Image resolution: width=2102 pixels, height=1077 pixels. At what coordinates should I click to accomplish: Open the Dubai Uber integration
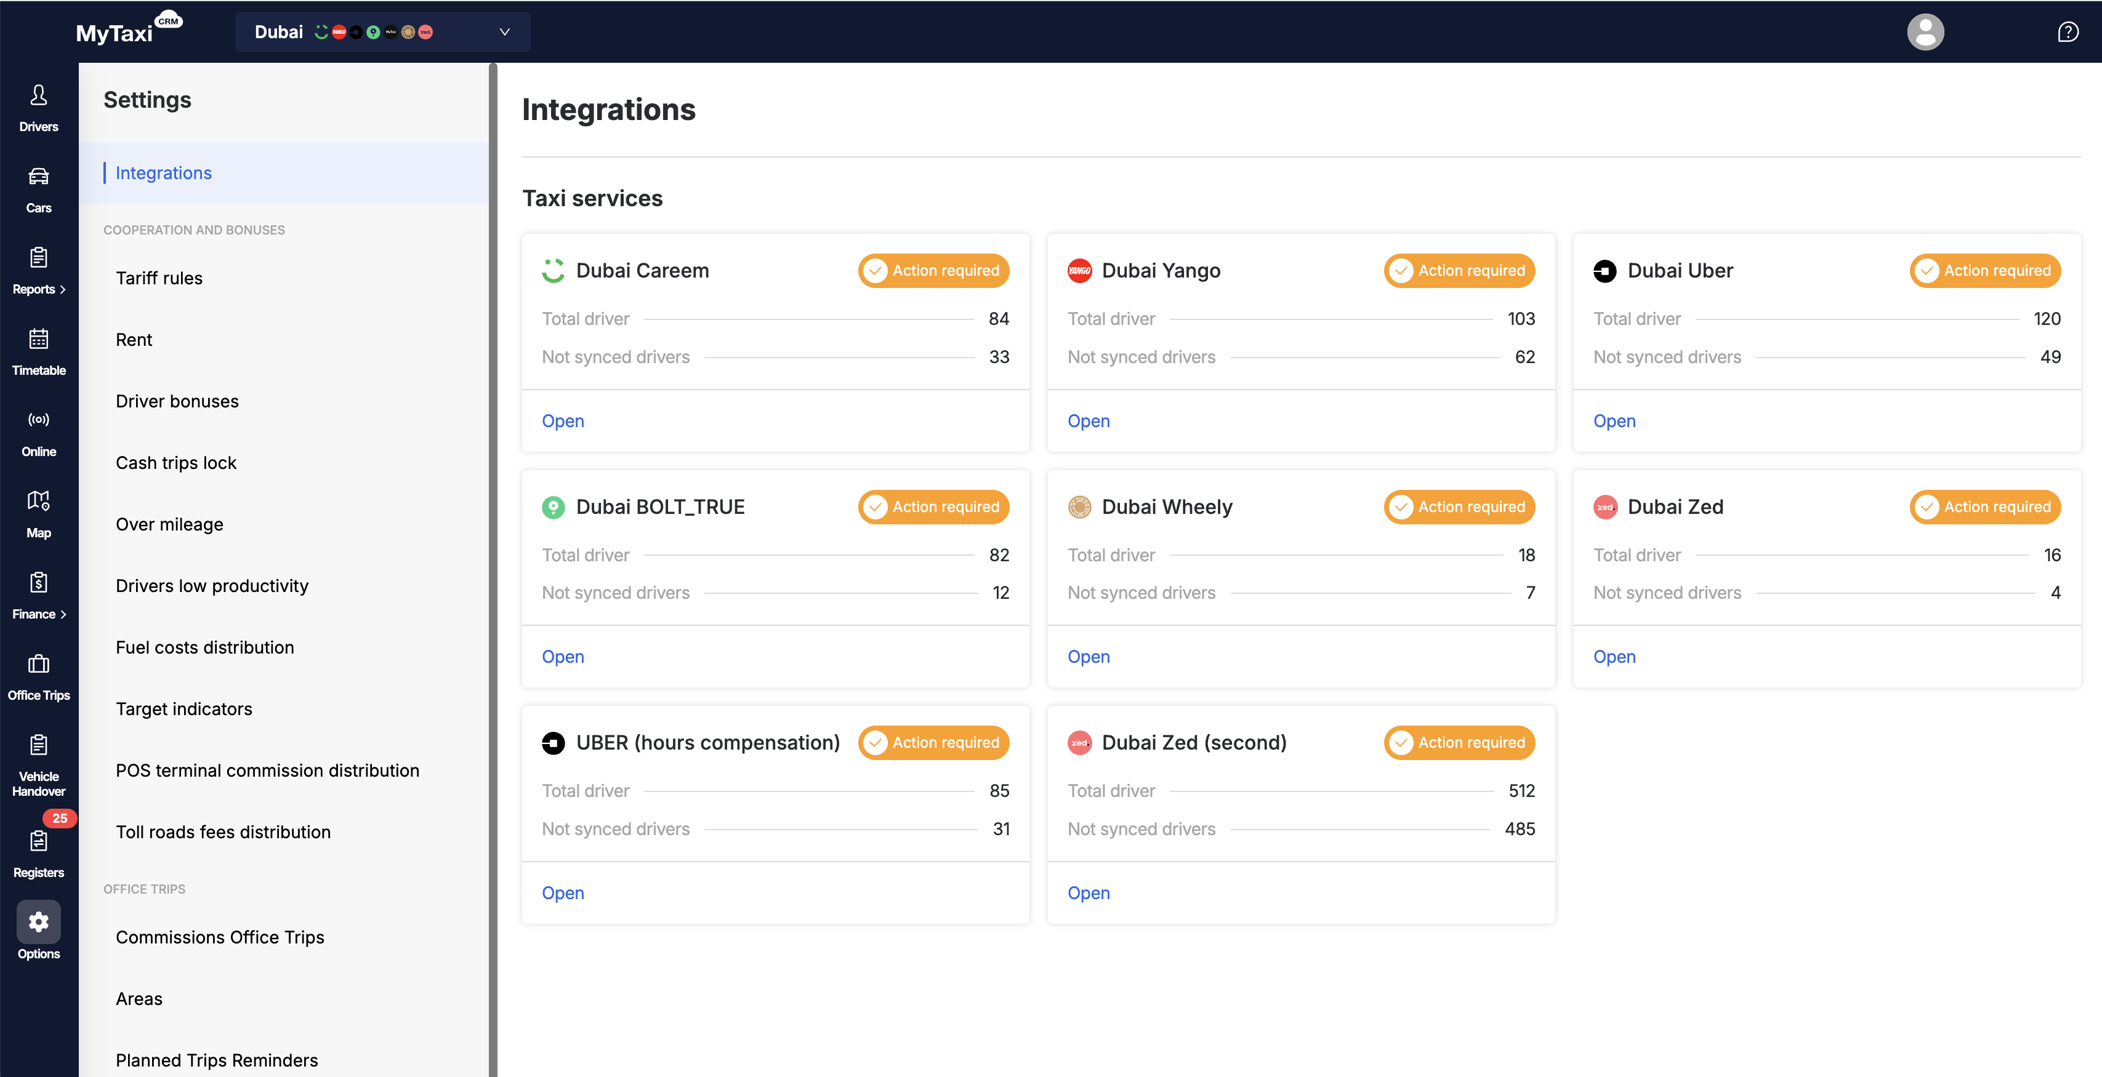(1614, 421)
